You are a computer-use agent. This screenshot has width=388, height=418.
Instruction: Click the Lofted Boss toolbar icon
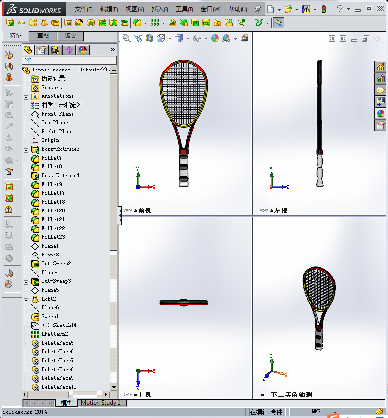click(44, 23)
